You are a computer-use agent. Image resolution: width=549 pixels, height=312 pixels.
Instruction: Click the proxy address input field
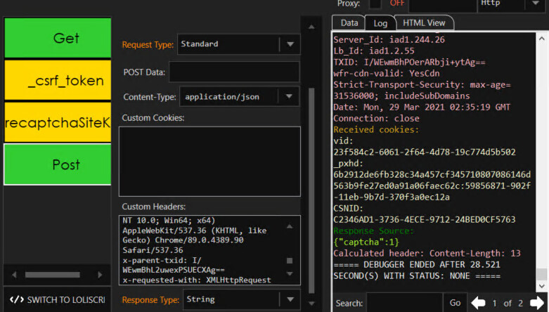pos(443,4)
